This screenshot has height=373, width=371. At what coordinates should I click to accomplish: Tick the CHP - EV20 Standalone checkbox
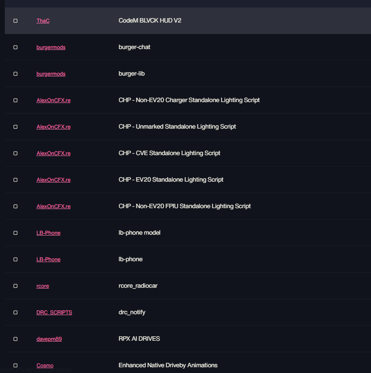pos(15,180)
